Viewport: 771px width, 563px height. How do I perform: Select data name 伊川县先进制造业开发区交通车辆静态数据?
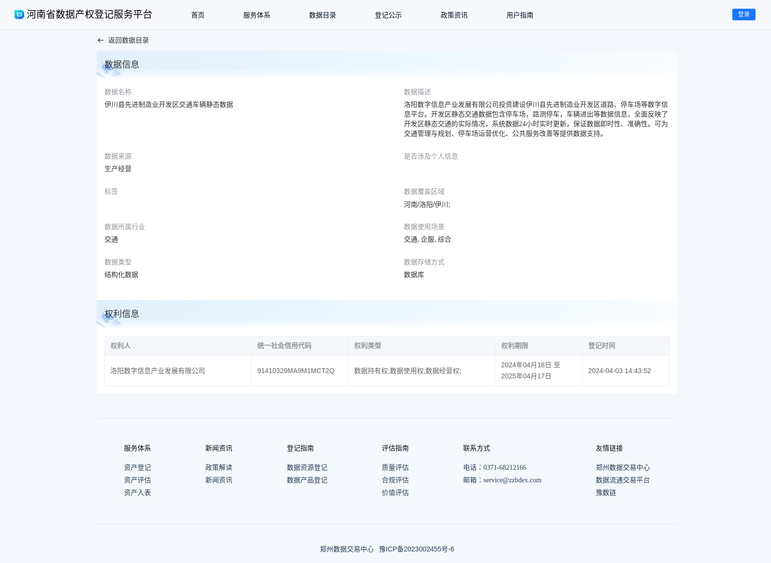[x=169, y=104]
